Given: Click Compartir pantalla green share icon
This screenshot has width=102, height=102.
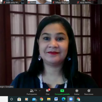Looking at the screenshot, I should 62,91.
